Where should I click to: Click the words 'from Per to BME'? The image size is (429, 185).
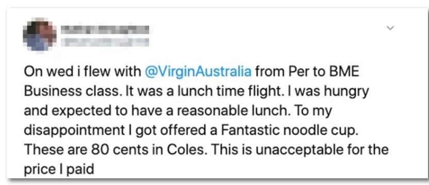click(x=307, y=72)
